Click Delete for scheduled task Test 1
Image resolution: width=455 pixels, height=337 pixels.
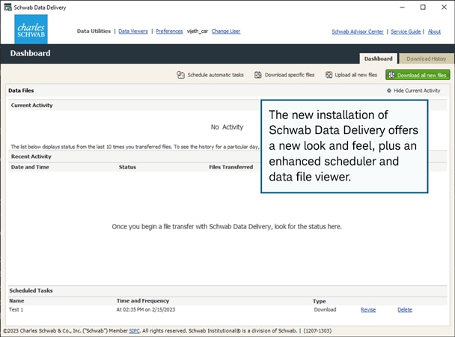[405, 310]
